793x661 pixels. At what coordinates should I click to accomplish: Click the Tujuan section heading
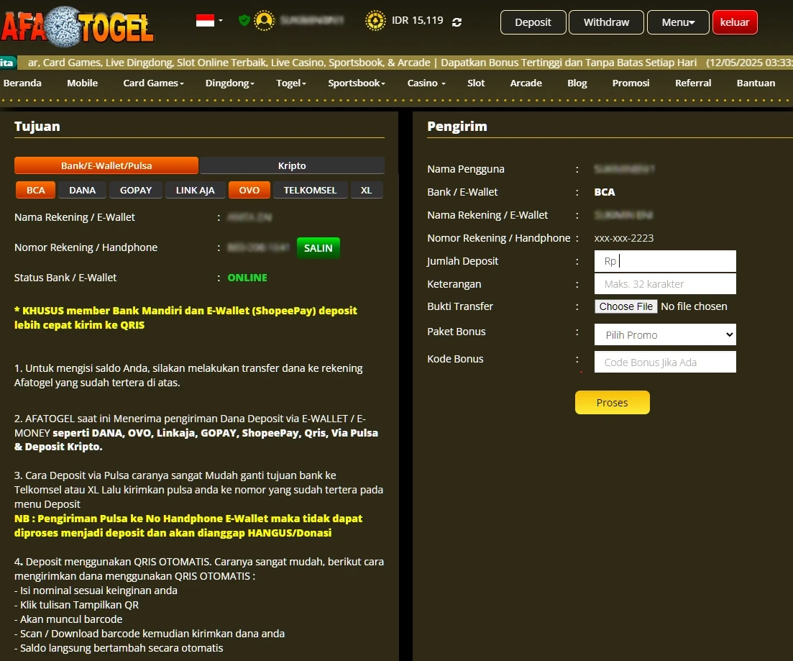[x=37, y=127]
